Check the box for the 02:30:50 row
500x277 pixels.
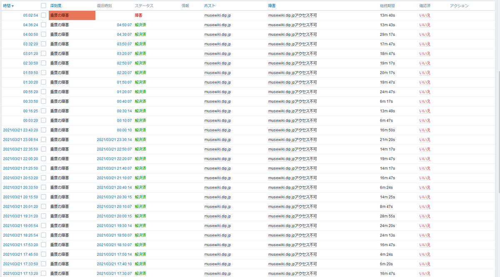point(43,63)
